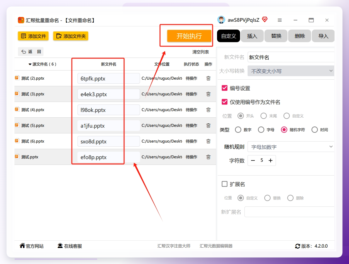349x264 pixels.
Task: Uncheck the 编号设置 checkbox
Action: tap(225, 88)
